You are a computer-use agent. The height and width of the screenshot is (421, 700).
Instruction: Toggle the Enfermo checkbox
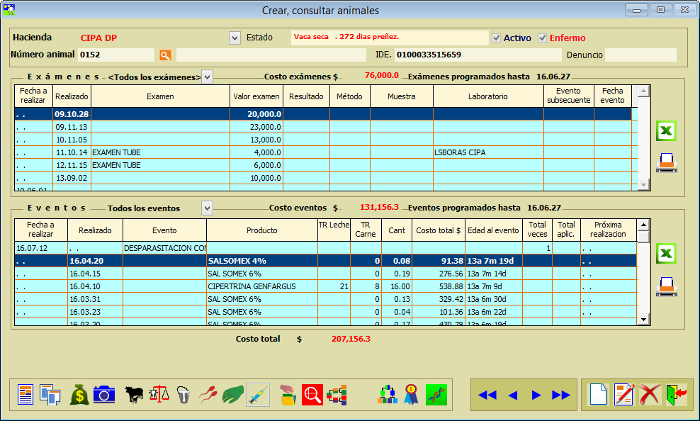click(x=543, y=38)
